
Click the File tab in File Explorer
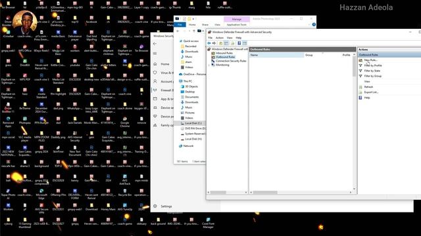(180, 25)
